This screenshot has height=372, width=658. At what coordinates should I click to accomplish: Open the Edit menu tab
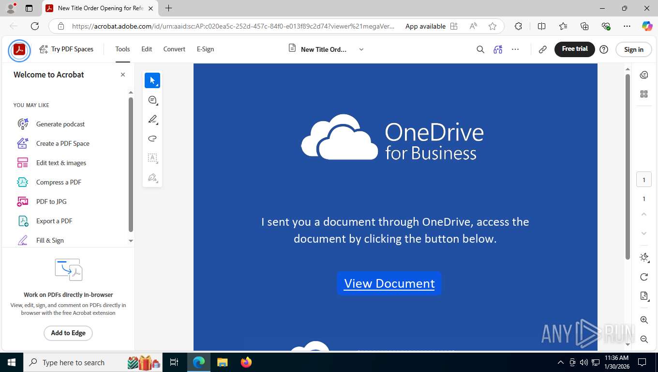pos(147,49)
